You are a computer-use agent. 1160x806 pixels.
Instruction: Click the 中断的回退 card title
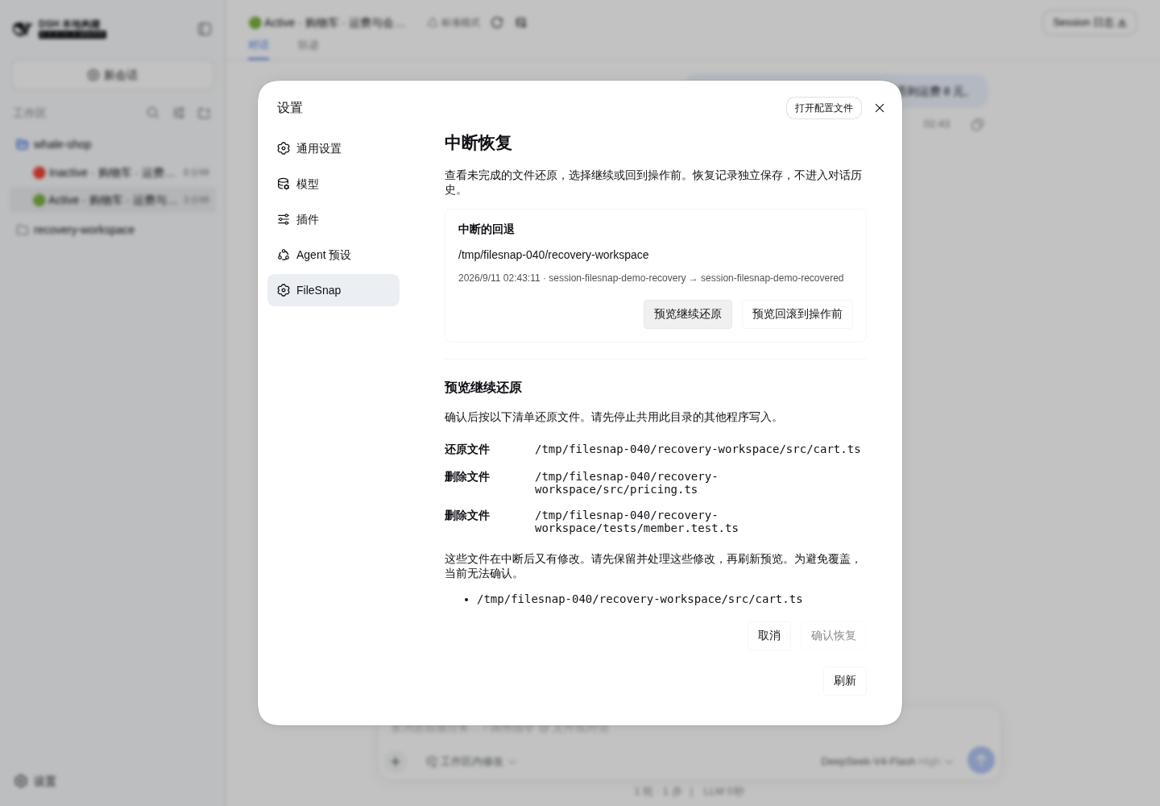tap(487, 230)
